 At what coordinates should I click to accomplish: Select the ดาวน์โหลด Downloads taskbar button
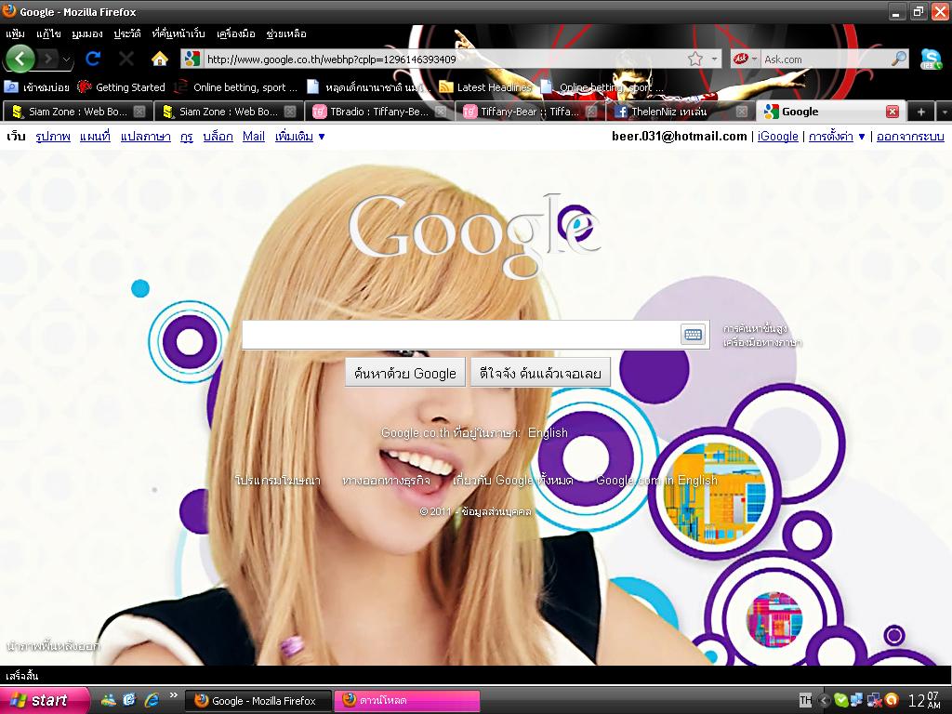pyautogui.click(x=407, y=701)
